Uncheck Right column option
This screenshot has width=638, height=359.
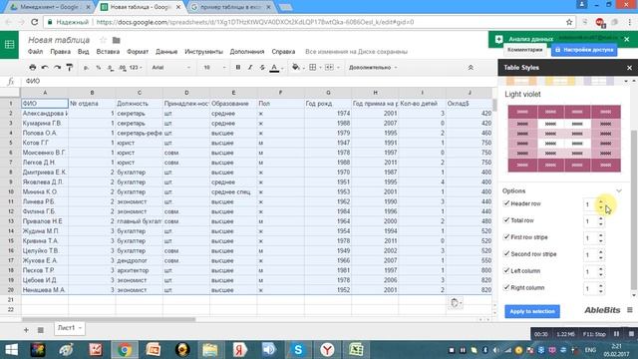pos(506,287)
